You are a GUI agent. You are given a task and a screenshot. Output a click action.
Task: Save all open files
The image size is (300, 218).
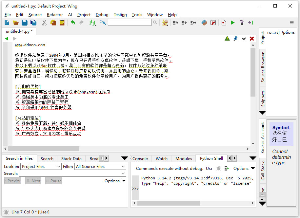click(x=34, y=22)
